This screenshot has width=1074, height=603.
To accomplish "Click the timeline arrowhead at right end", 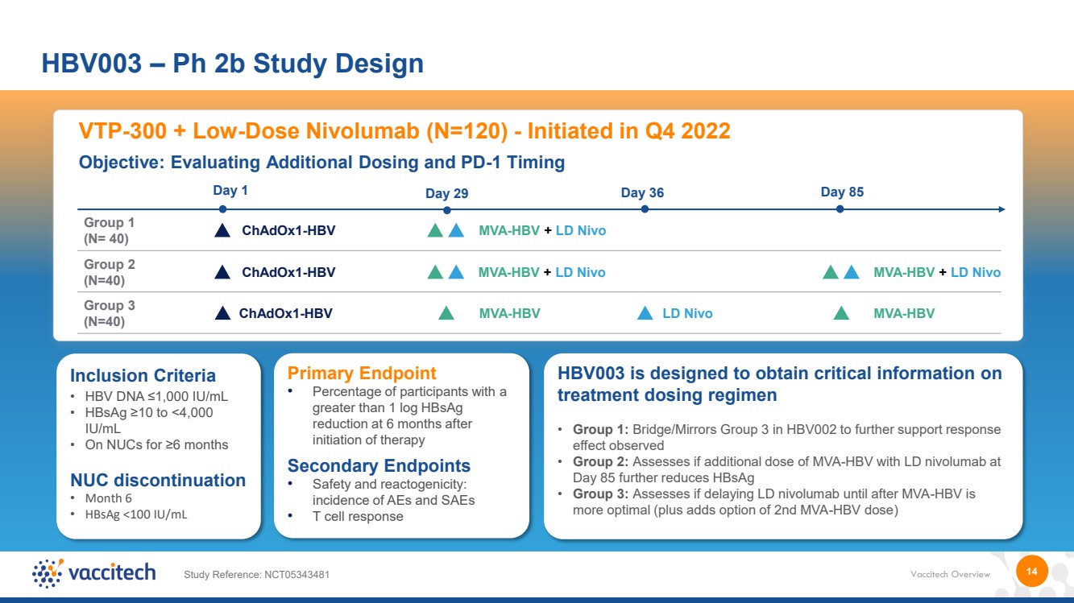I will [1001, 209].
